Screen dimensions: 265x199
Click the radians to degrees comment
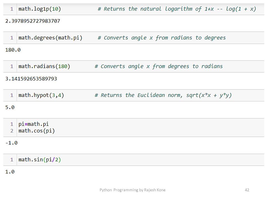point(161,38)
